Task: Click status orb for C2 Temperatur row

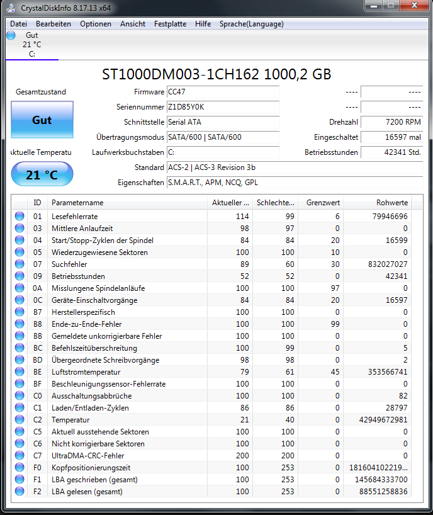Action: point(20,419)
